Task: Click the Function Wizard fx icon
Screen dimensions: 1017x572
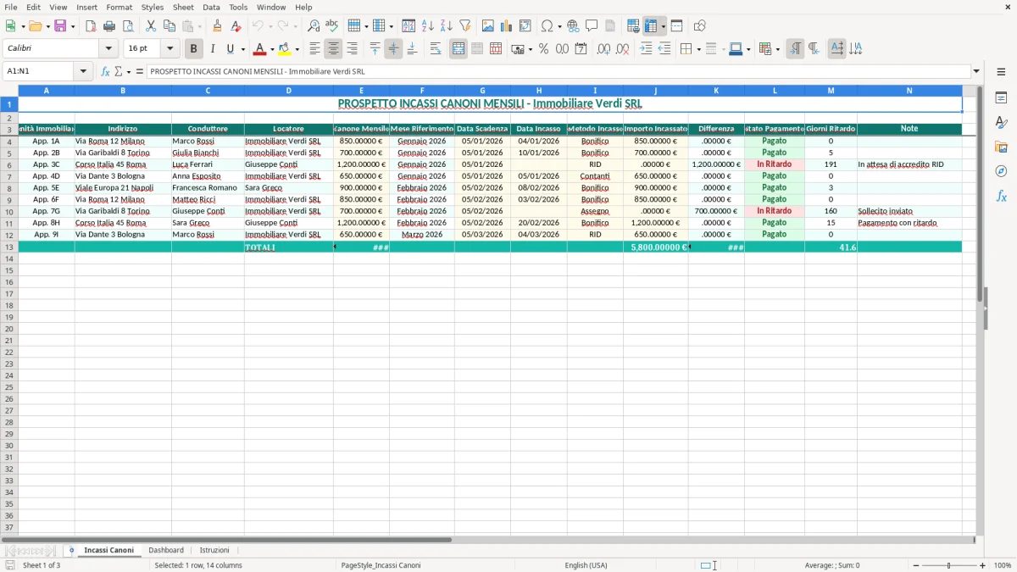Action: pyautogui.click(x=105, y=72)
